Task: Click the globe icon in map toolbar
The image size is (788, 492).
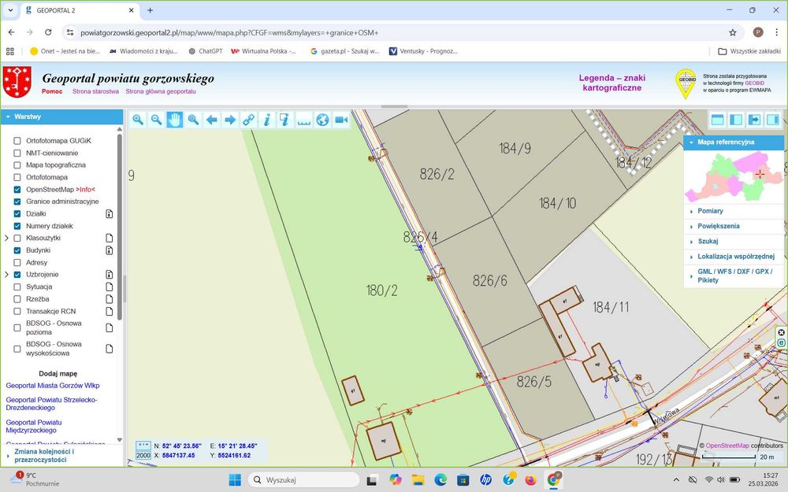Action: point(322,120)
